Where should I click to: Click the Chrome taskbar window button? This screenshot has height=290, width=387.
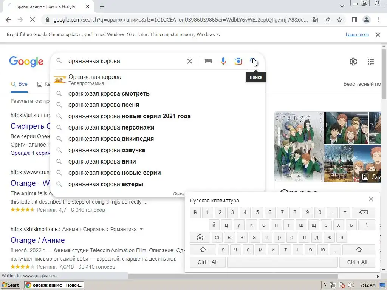pos(54,285)
